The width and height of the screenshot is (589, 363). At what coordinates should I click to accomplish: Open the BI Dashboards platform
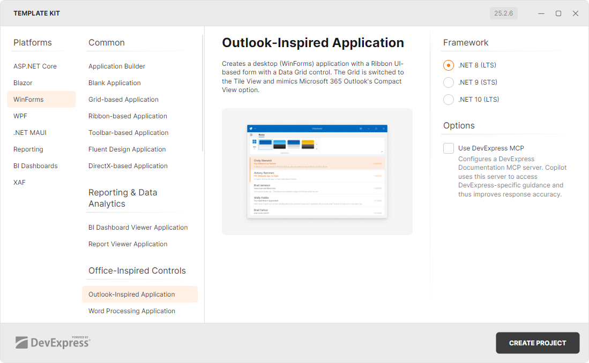click(x=36, y=165)
